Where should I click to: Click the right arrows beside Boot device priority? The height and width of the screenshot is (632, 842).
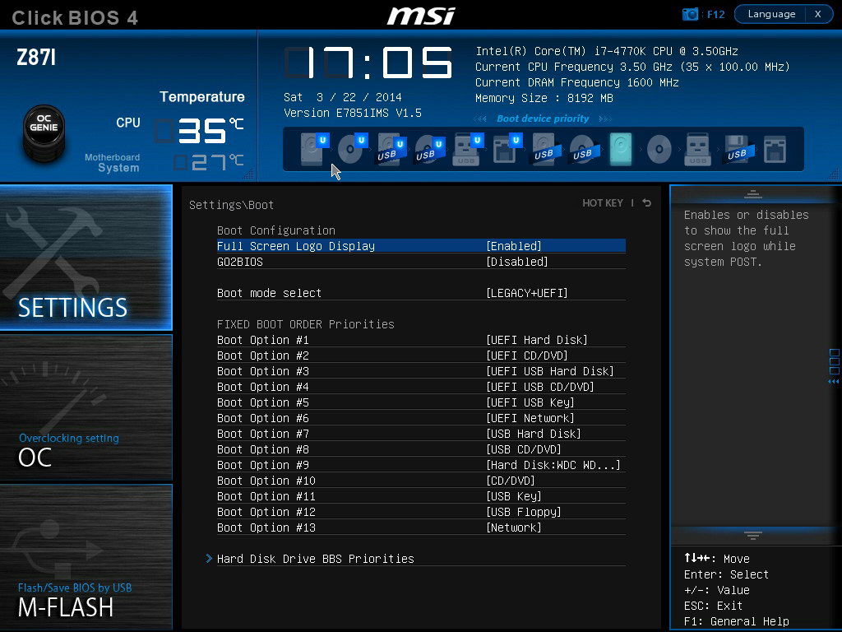click(604, 118)
